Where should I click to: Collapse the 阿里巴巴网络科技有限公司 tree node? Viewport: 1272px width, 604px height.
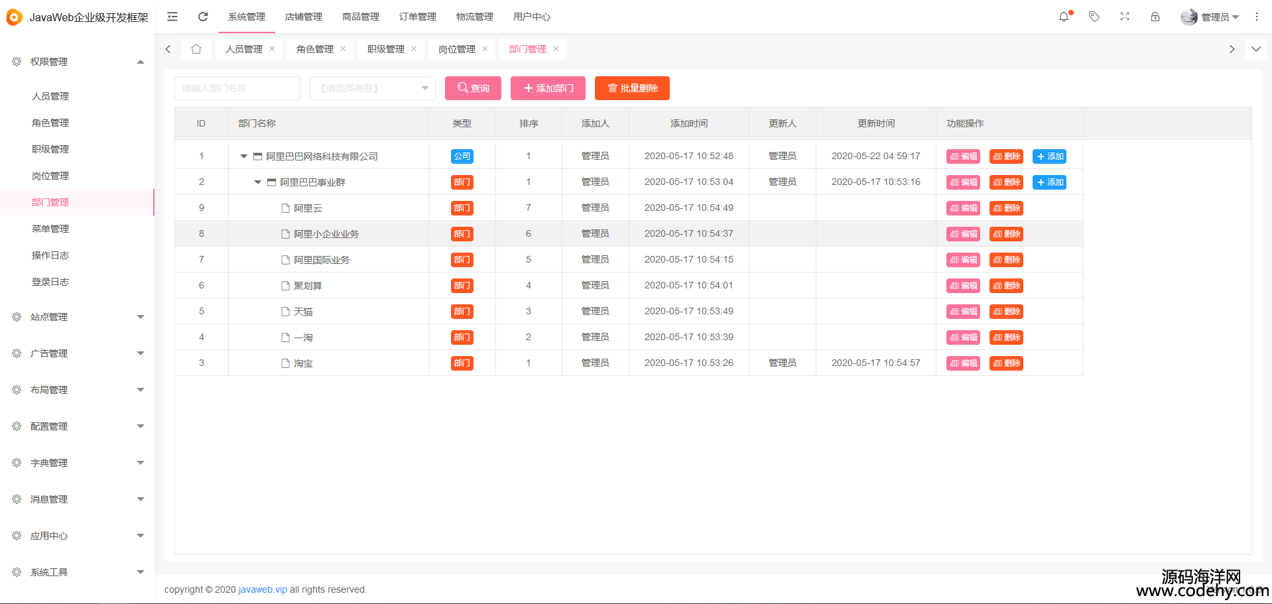(x=243, y=156)
